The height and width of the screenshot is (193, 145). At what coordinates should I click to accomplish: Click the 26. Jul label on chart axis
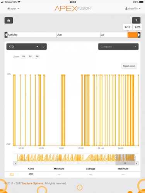(101, 148)
